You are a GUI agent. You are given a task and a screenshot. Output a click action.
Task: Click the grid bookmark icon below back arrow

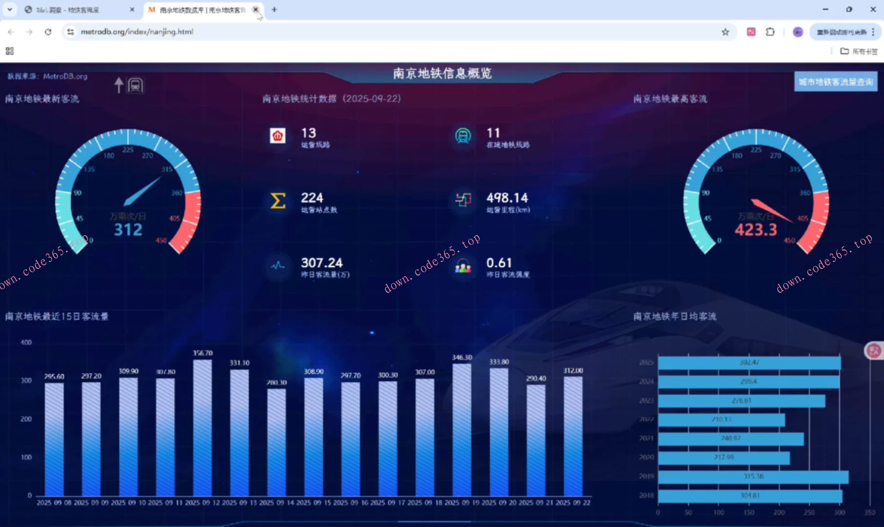click(9, 51)
